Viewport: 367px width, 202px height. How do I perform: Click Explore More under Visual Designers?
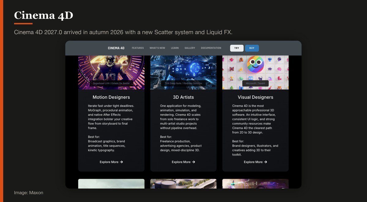pyautogui.click(x=256, y=162)
